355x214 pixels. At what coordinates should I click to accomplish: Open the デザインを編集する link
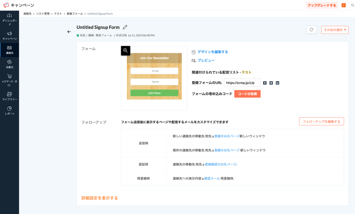point(213,52)
